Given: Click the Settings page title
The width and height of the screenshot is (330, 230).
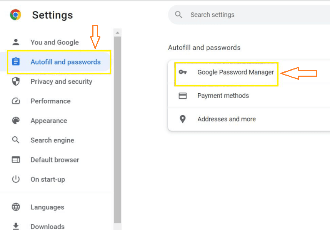Looking at the screenshot, I should [52, 15].
